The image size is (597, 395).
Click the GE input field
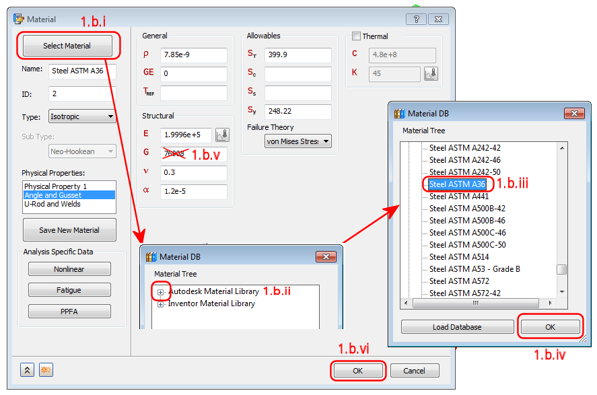click(194, 73)
